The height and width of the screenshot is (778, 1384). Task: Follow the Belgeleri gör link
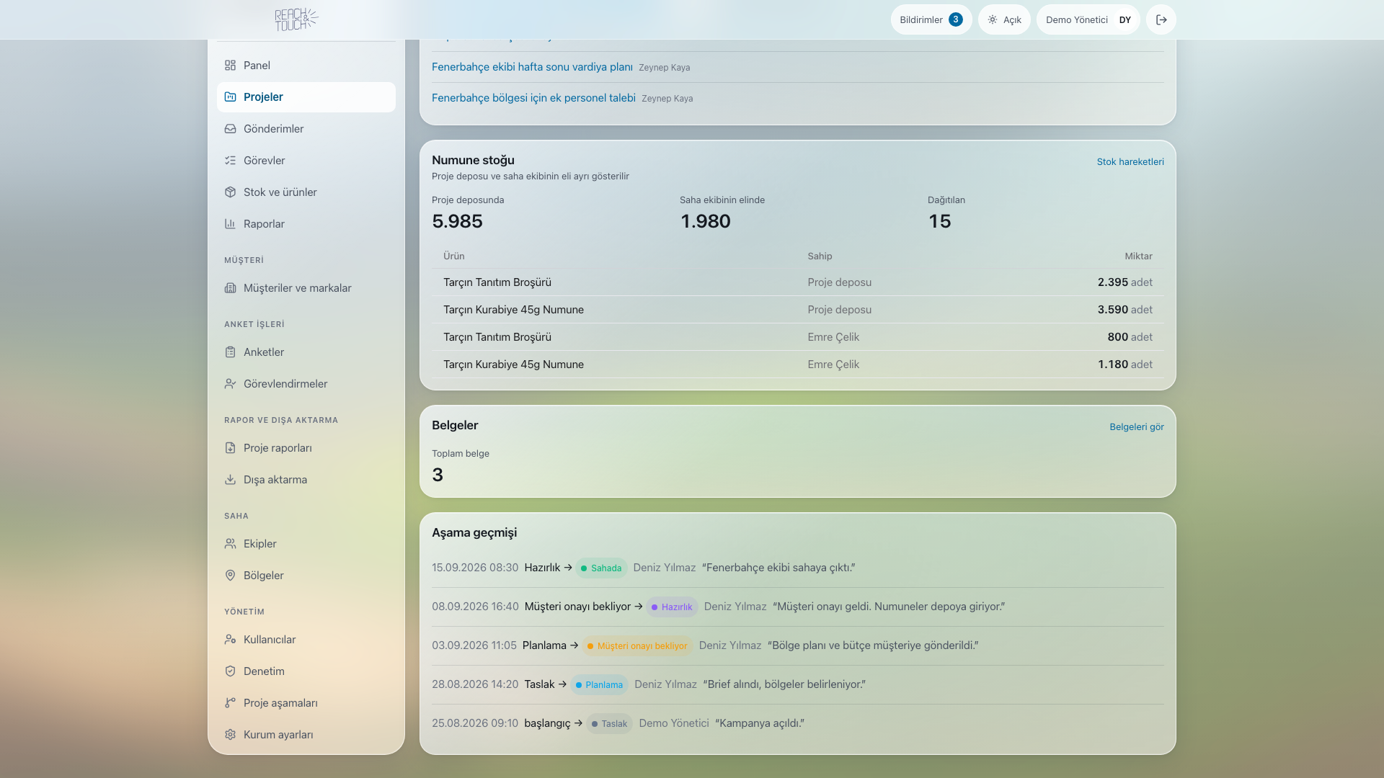pos(1137,427)
